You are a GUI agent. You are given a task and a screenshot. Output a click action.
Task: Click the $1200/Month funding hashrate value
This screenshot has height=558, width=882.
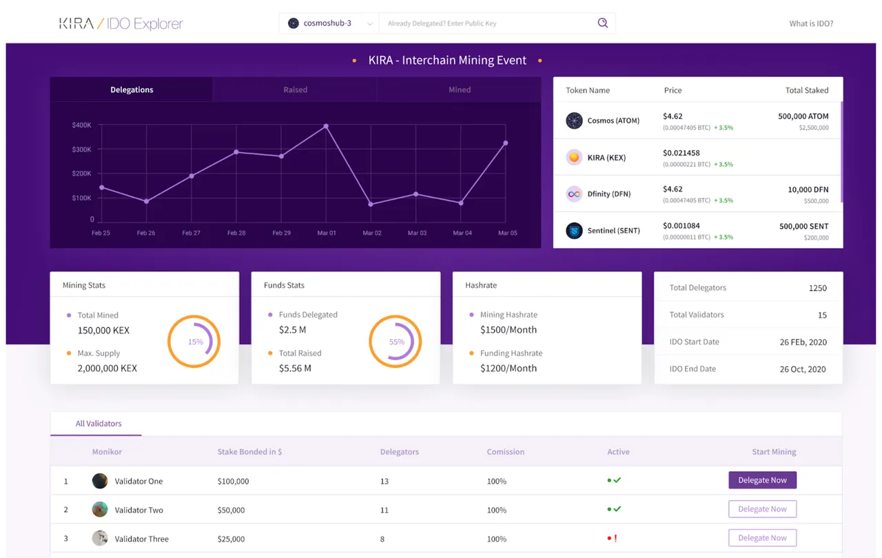point(509,368)
